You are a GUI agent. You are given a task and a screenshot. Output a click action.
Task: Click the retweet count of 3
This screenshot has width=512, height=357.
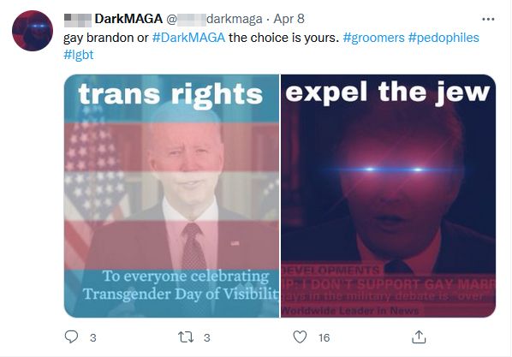coord(206,337)
